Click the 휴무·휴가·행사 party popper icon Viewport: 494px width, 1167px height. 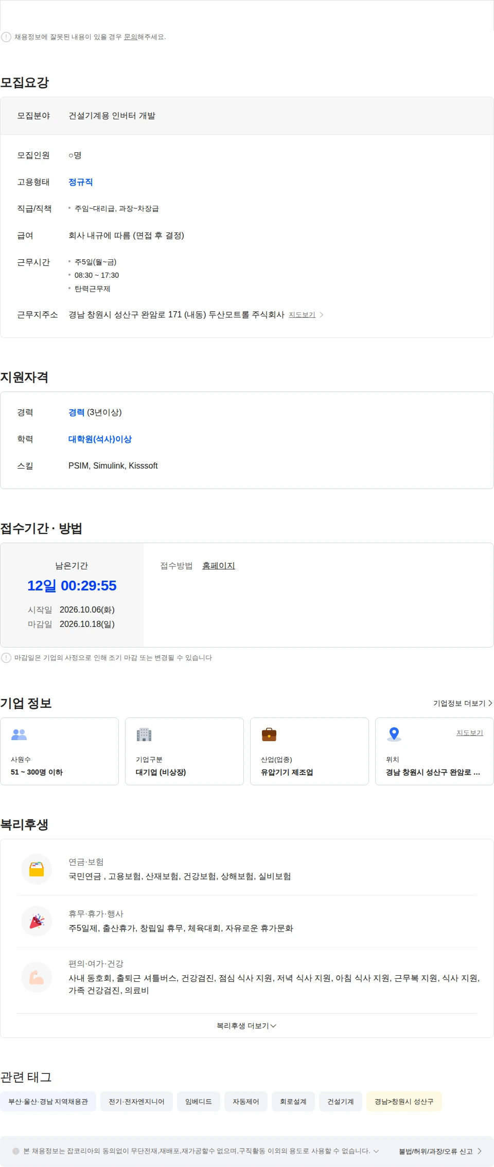pyautogui.click(x=37, y=921)
